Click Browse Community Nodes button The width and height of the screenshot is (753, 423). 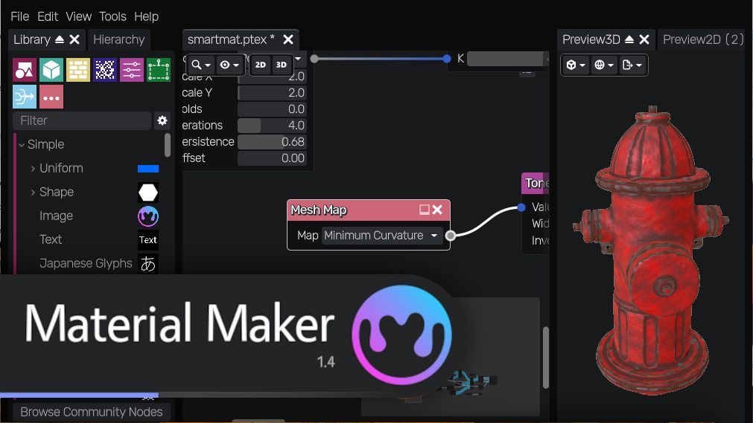click(x=92, y=412)
